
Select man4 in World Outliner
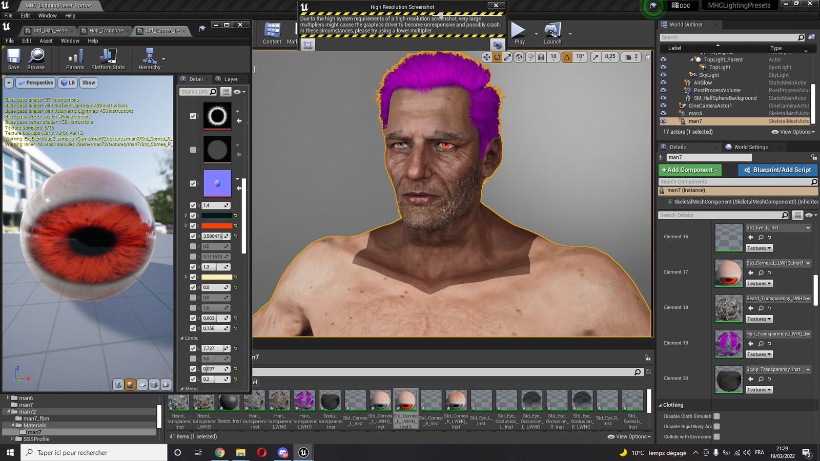click(695, 114)
